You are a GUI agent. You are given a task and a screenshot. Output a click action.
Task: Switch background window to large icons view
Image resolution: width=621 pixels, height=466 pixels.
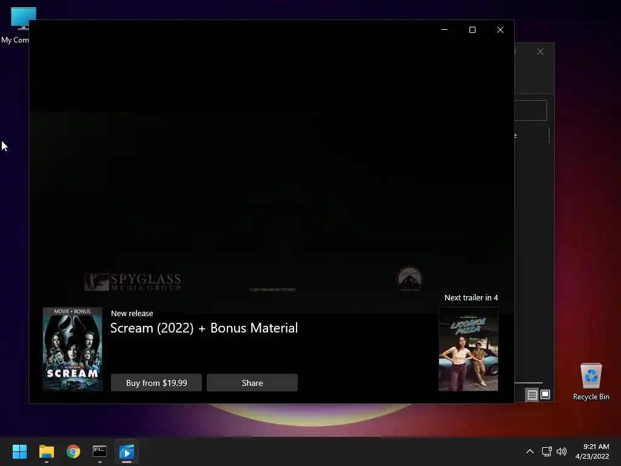[x=545, y=394]
